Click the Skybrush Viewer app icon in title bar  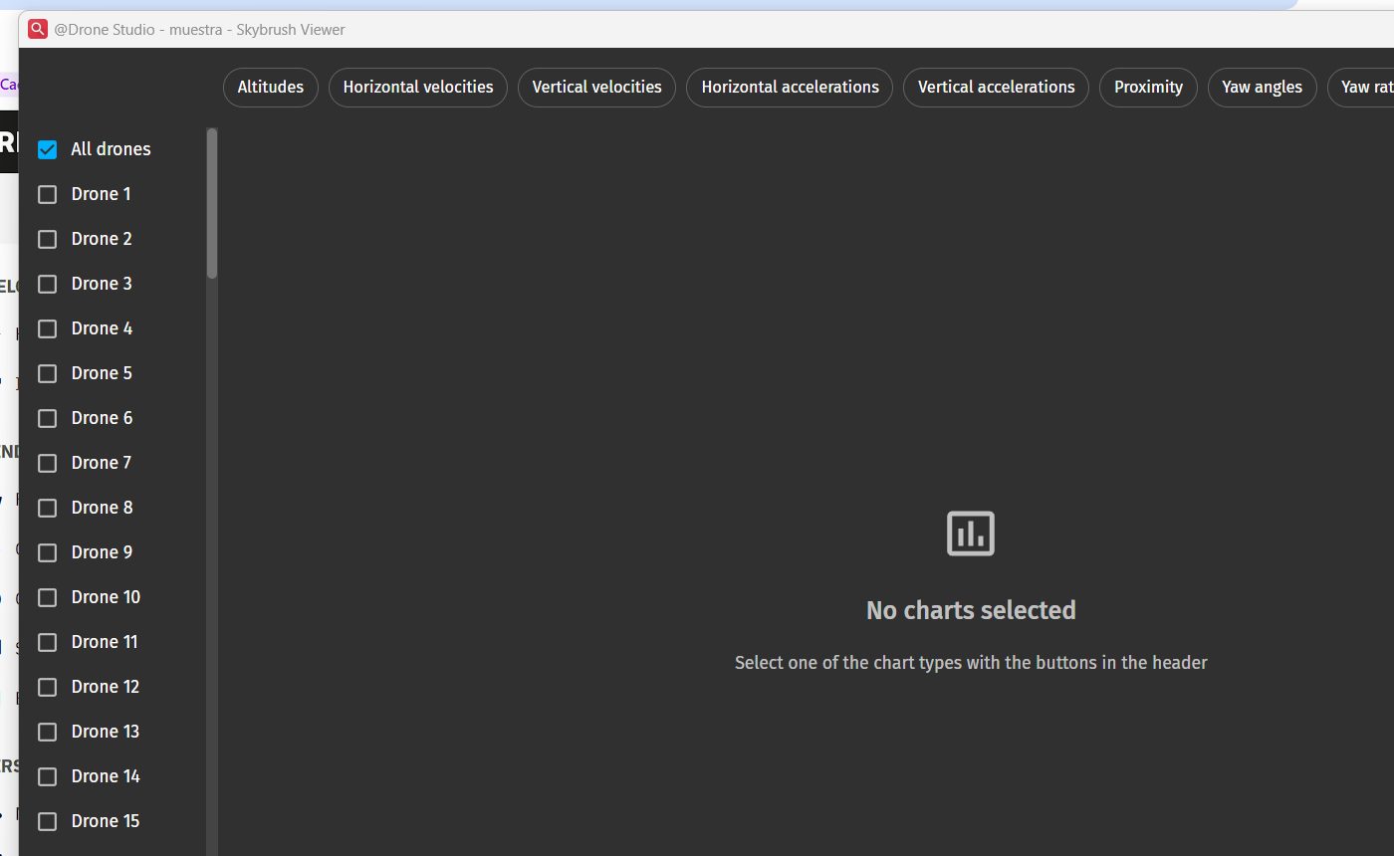pos(38,29)
